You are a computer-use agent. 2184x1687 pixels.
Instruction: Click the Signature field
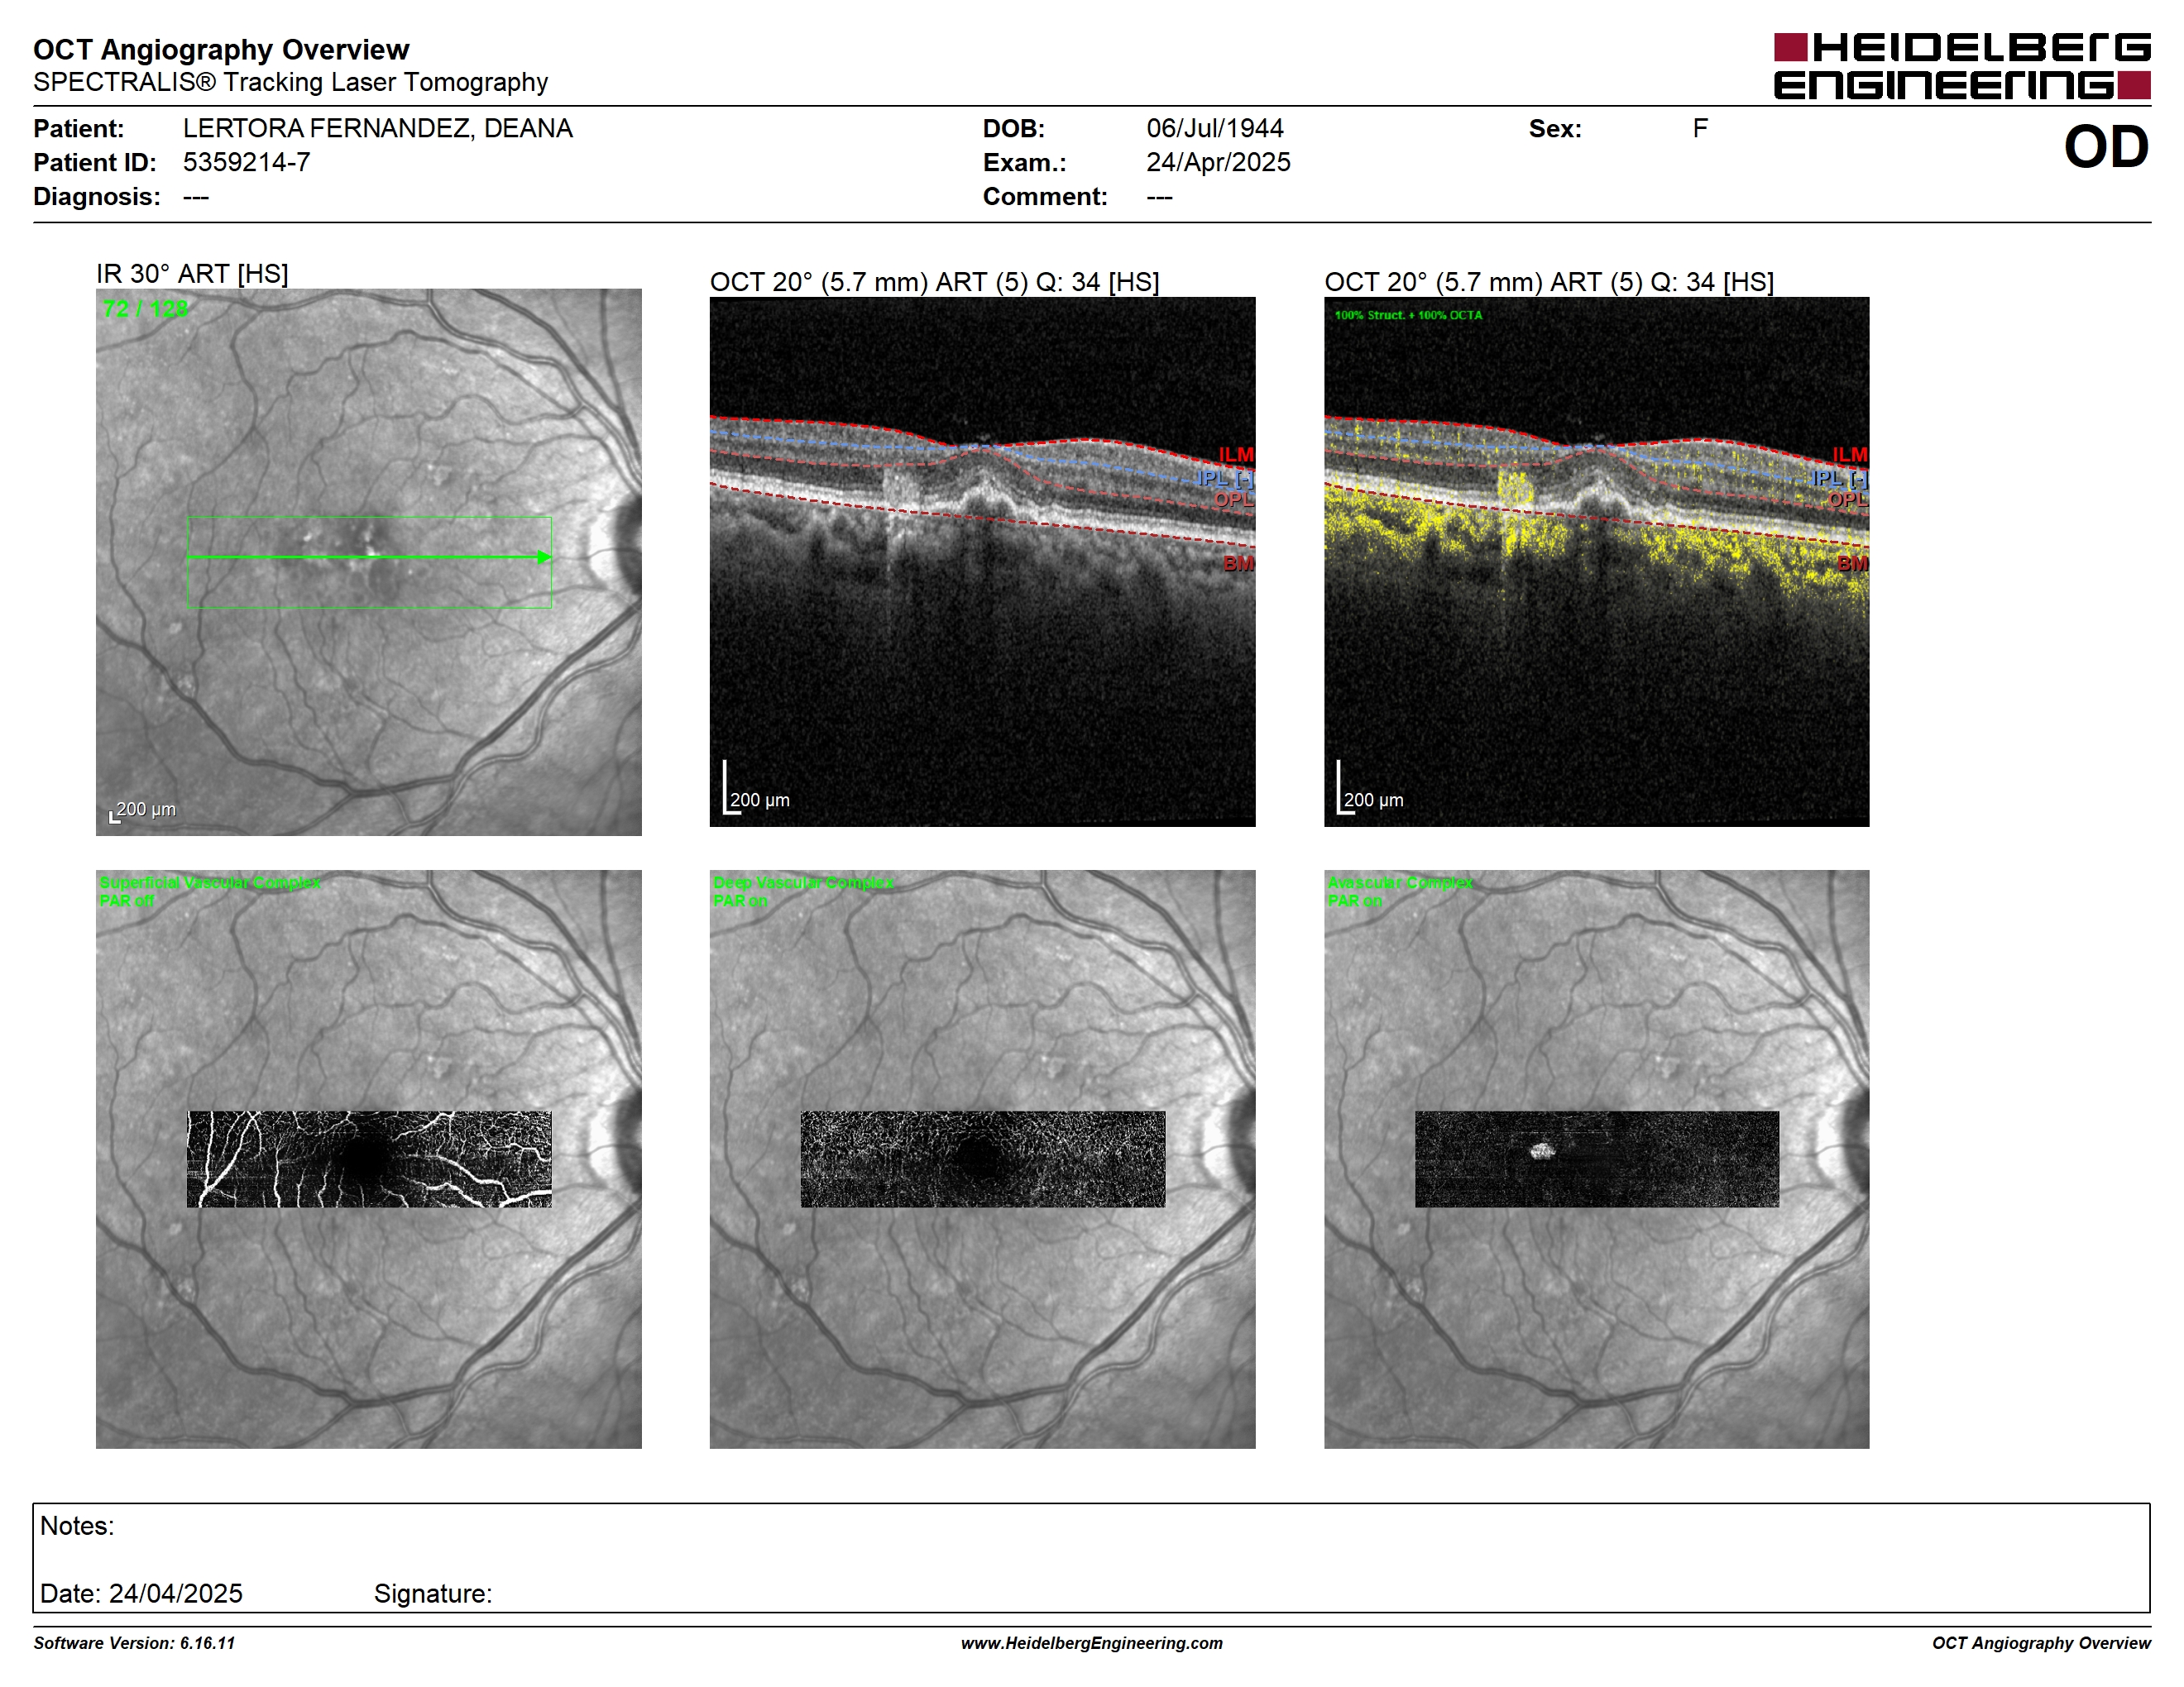tap(433, 1593)
